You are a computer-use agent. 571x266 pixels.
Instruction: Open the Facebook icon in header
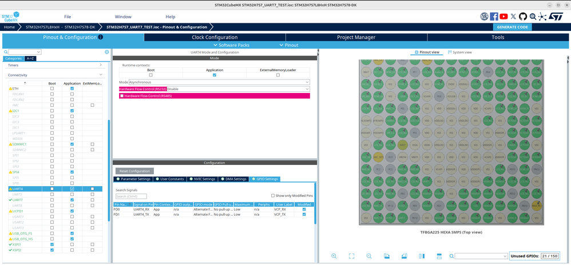point(494,17)
